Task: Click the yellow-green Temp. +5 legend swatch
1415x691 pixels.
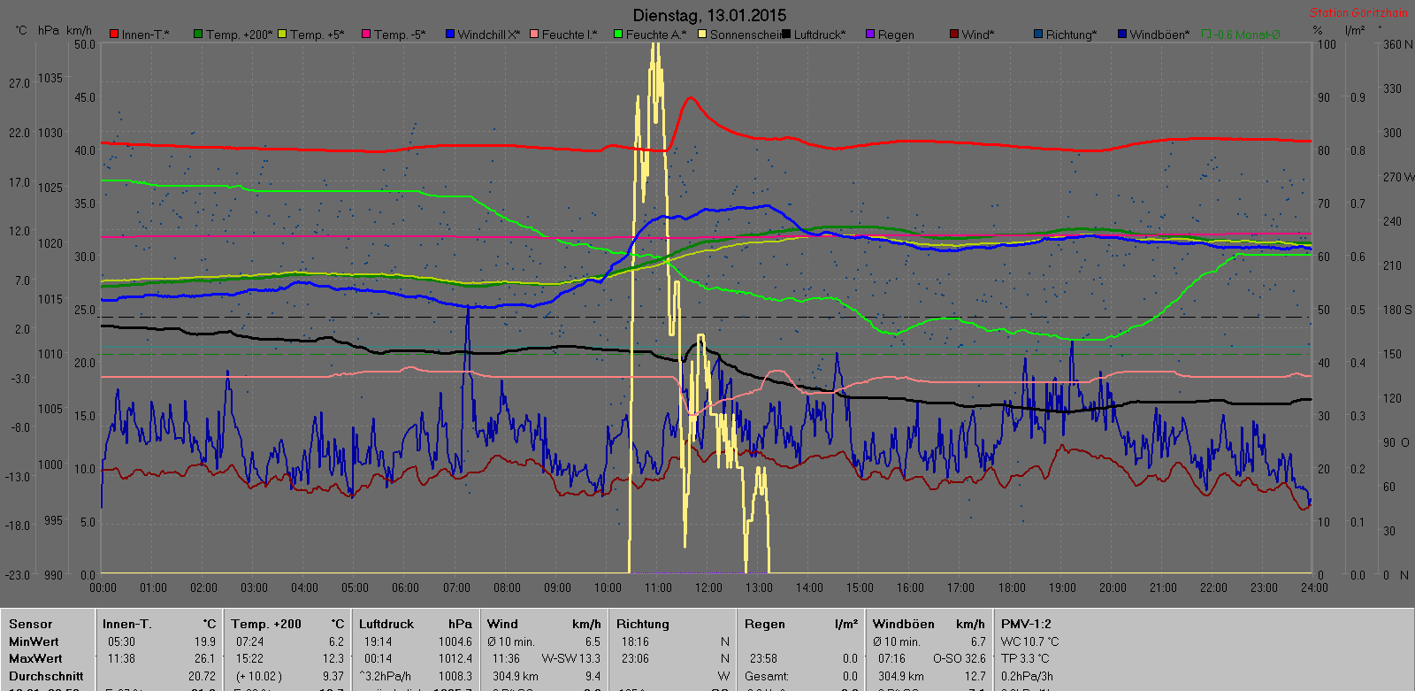Action: (x=282, y=35)
